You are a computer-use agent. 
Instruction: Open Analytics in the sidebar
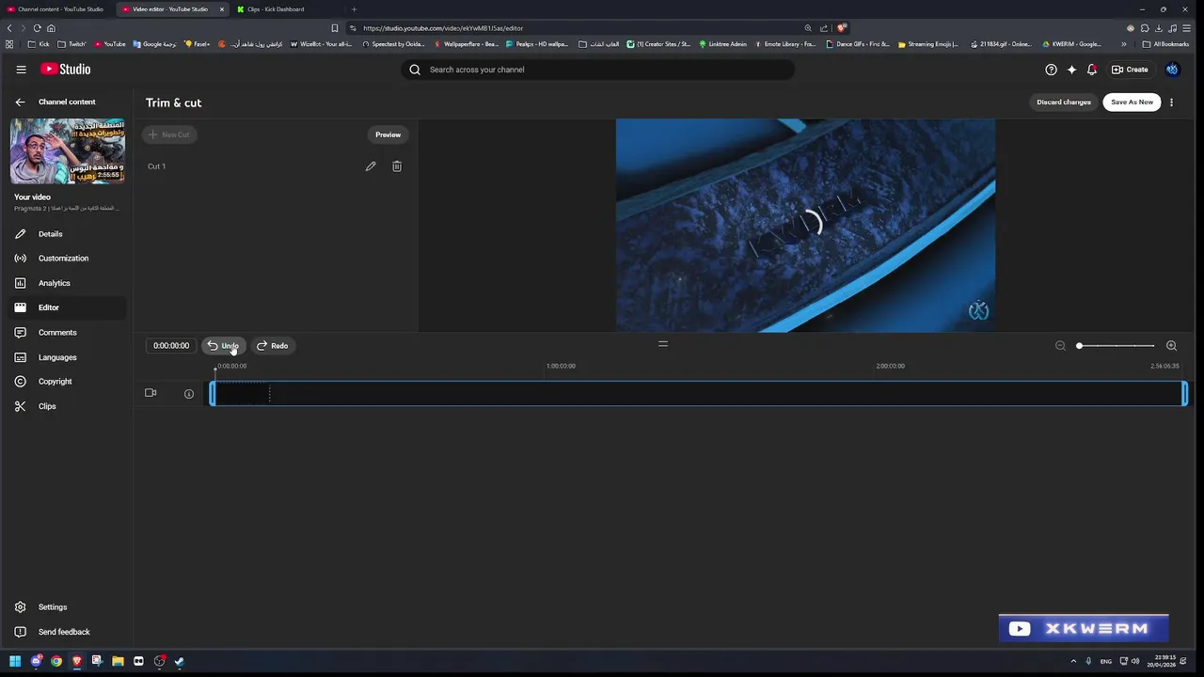coord(66,283)
